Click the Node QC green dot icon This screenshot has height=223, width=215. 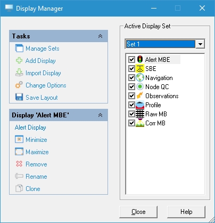140,86
